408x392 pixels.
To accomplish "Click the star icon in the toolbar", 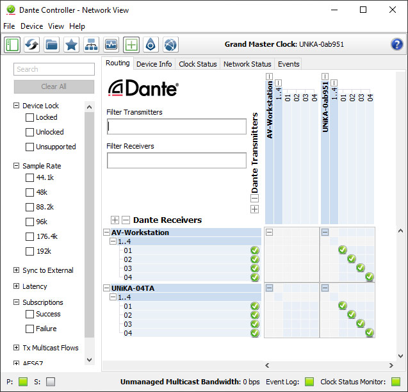I will tap(72, 44).
